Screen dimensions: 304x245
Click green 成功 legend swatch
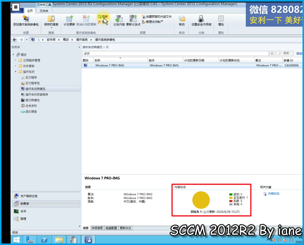pyautogui.click(x=231, y=194)
